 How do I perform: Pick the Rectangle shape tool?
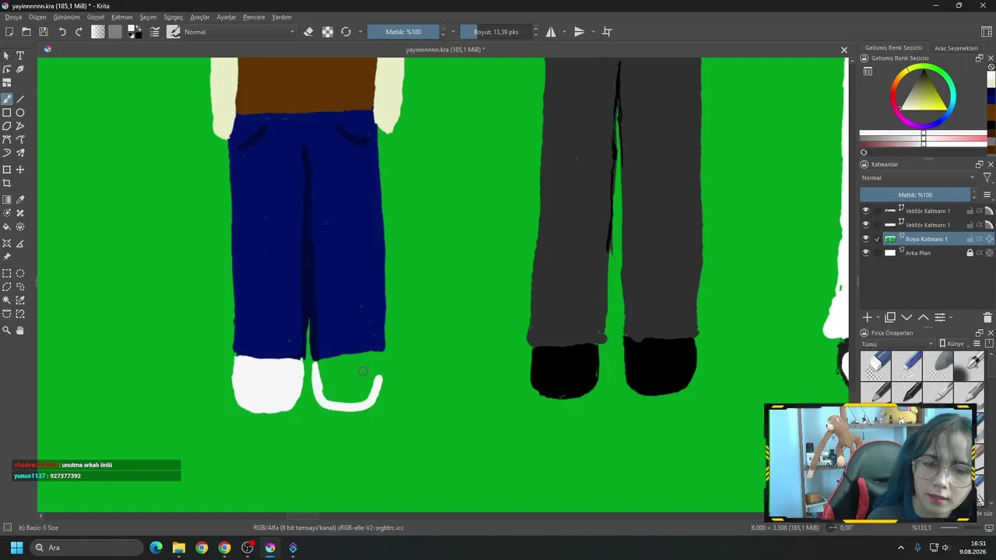click(7, 113)
